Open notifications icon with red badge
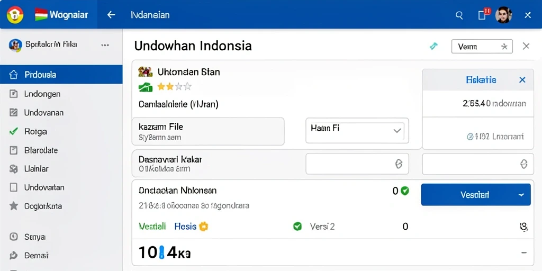Screen dimensions: 542x271 pos(483,14)
